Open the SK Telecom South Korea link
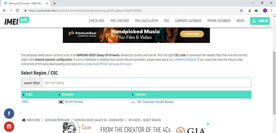Viewport: 276px width, 133px height. 155,102
